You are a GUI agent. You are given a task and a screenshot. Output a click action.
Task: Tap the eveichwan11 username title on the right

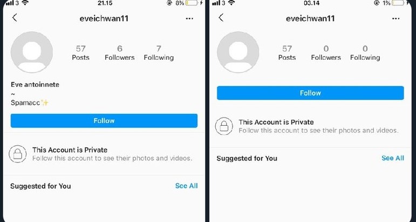pyautogui.click(x=310, y=18)
